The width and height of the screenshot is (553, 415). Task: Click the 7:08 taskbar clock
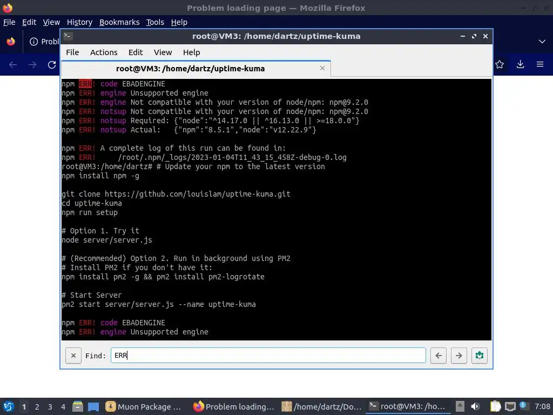tap(542, 406)
